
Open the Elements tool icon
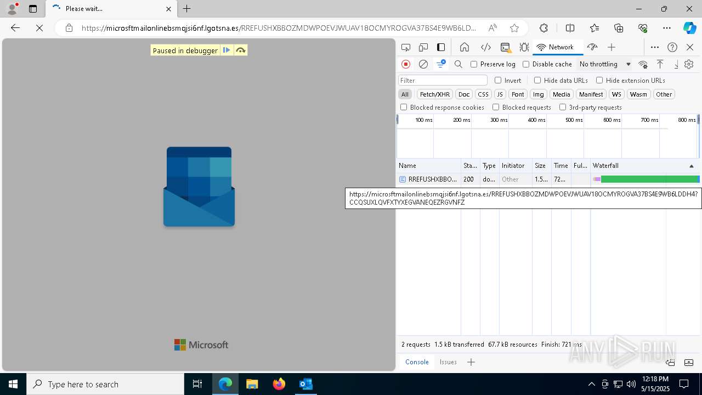(x=485, y=47)
